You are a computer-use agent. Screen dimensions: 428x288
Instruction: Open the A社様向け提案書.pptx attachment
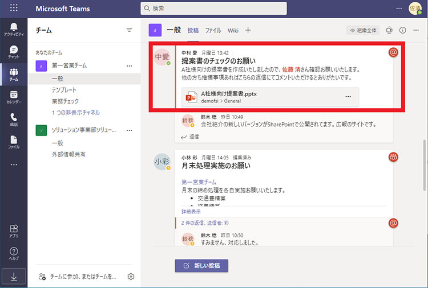point(270,97)
